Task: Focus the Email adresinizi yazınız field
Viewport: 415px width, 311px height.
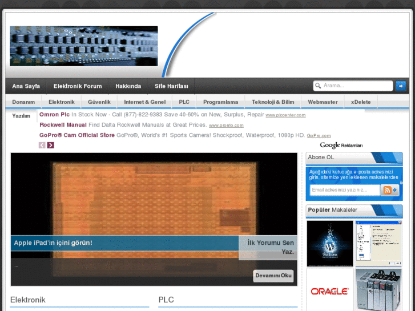Action: [x=345, y=190]
